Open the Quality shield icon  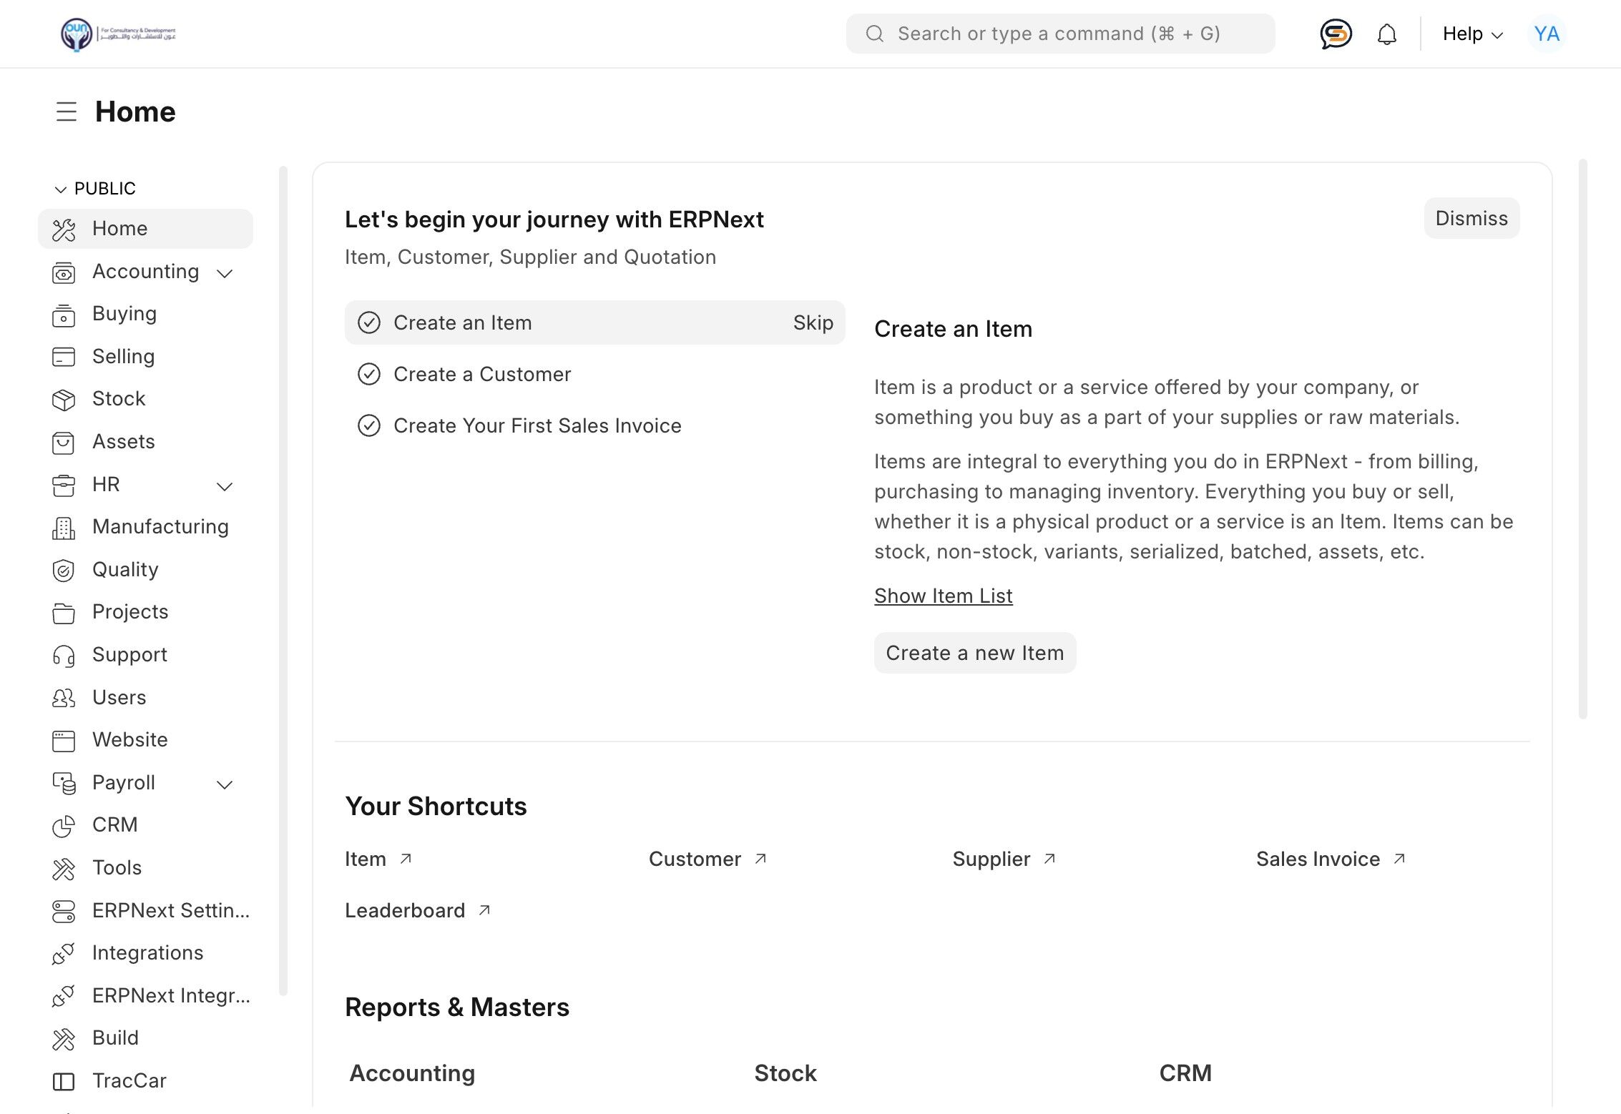pyautogui.click(x=64, y=570)
